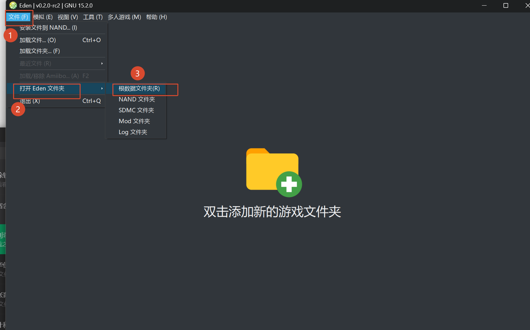
Task: Open Mod 文件夹 from the submenu
Action: pyautogui.click(x=136, y=121)
